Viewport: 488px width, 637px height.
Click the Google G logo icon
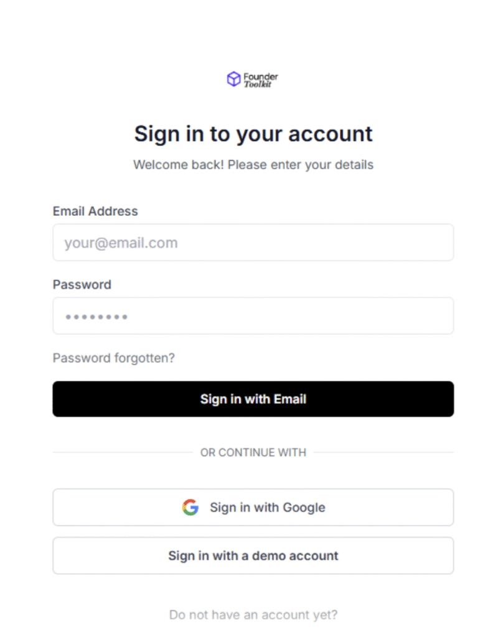[x=190, y=508]
